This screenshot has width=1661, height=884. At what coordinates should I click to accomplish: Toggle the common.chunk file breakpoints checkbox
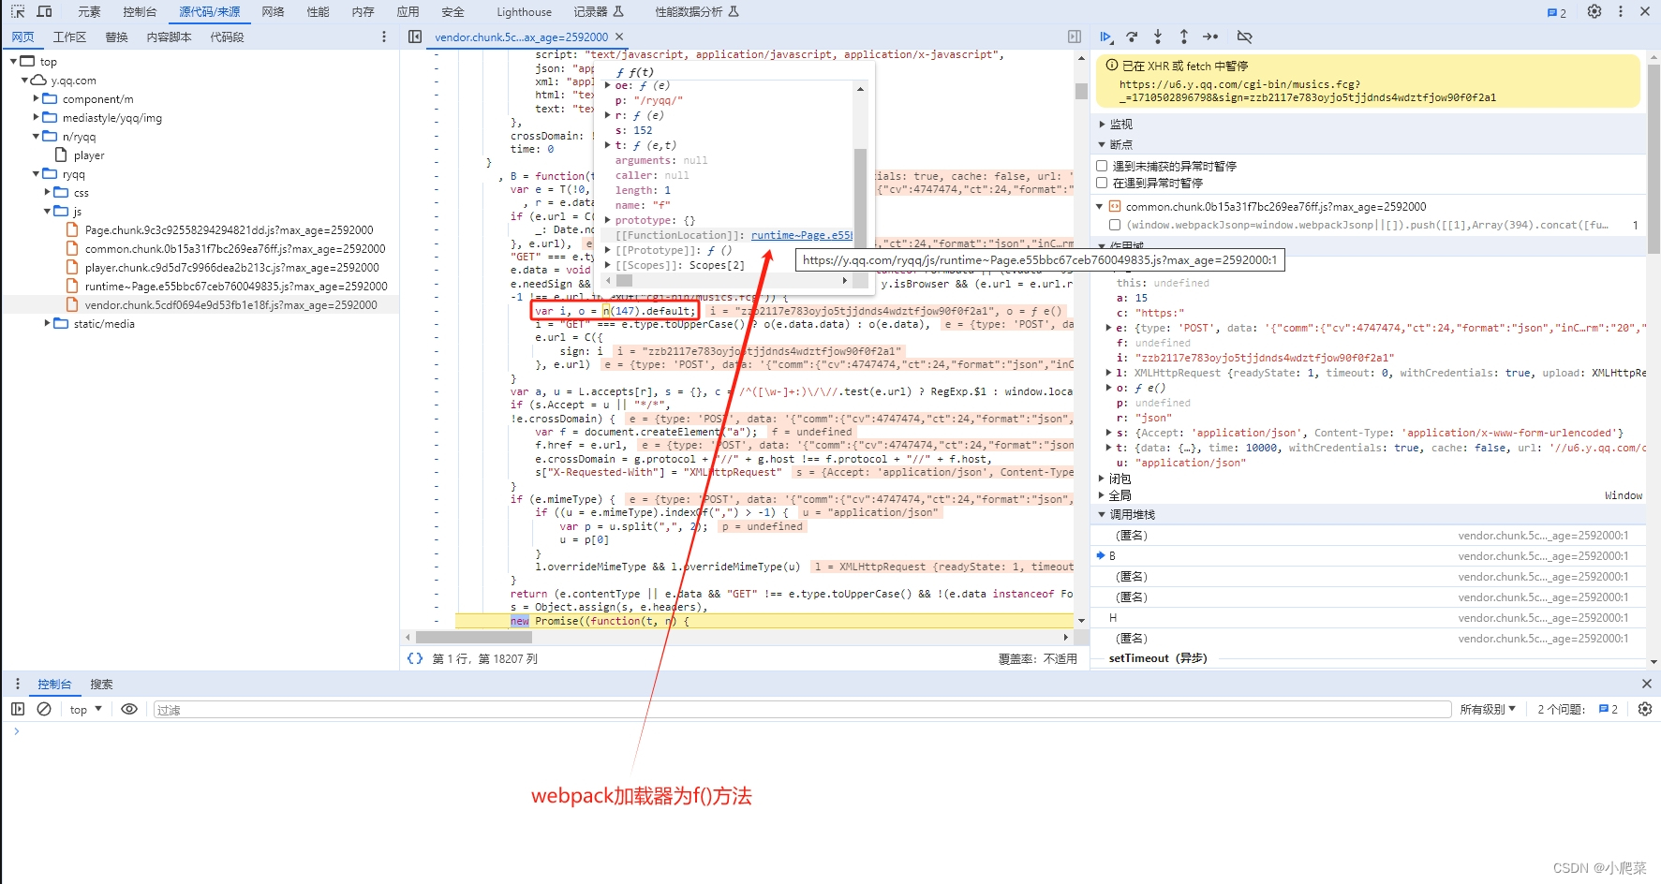pyautogui.click(x=1115, y=206)
